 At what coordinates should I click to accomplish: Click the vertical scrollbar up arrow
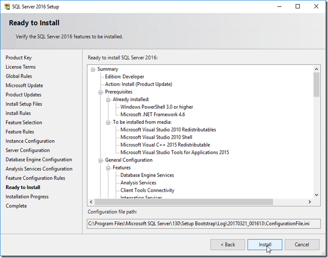(x=316, y=69)
